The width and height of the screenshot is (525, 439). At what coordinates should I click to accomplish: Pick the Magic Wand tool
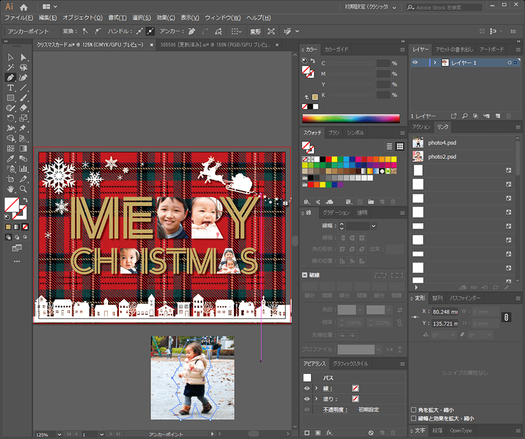(10, 68)
